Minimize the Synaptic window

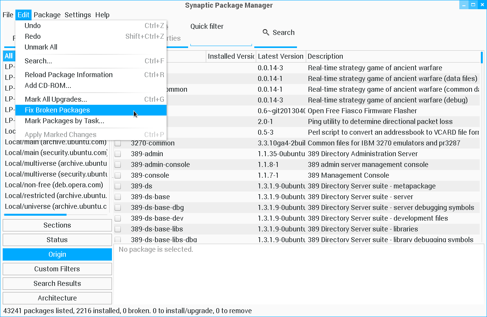464,5
